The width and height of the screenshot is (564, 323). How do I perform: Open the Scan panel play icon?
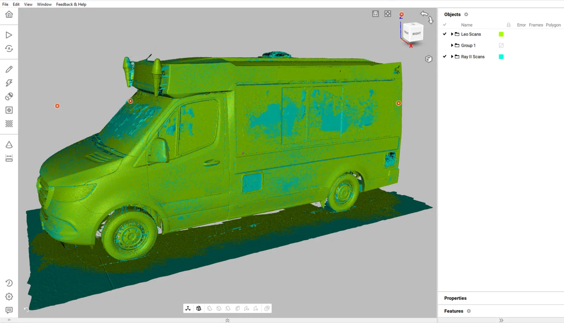point(9,35)
